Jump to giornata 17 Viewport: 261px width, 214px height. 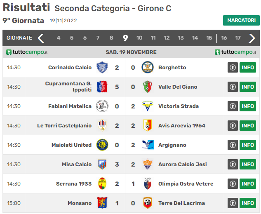coord(238,38)
